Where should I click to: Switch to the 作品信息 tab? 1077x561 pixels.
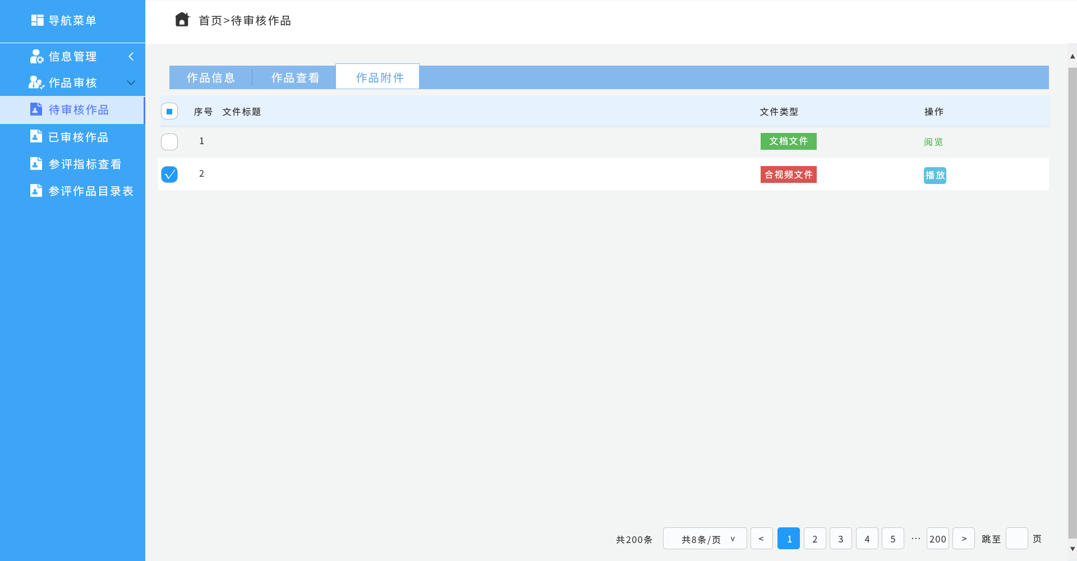click(211, 78)
